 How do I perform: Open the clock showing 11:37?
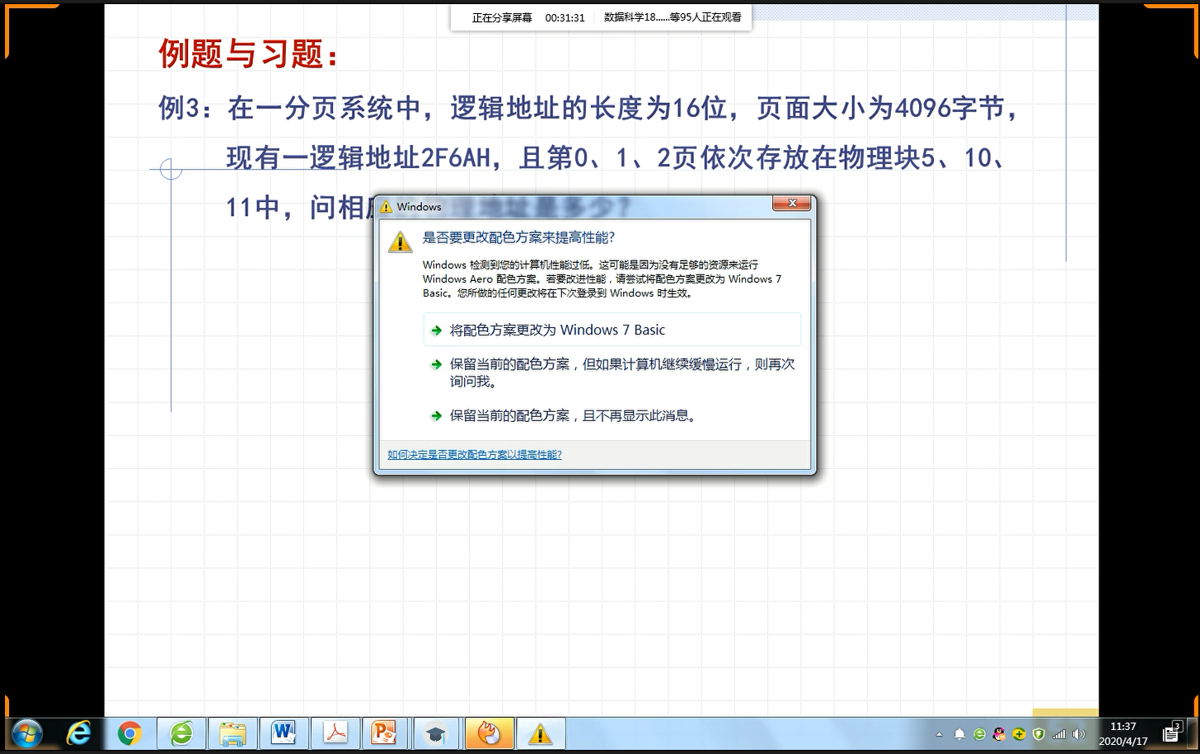[x=1123, y=727]
